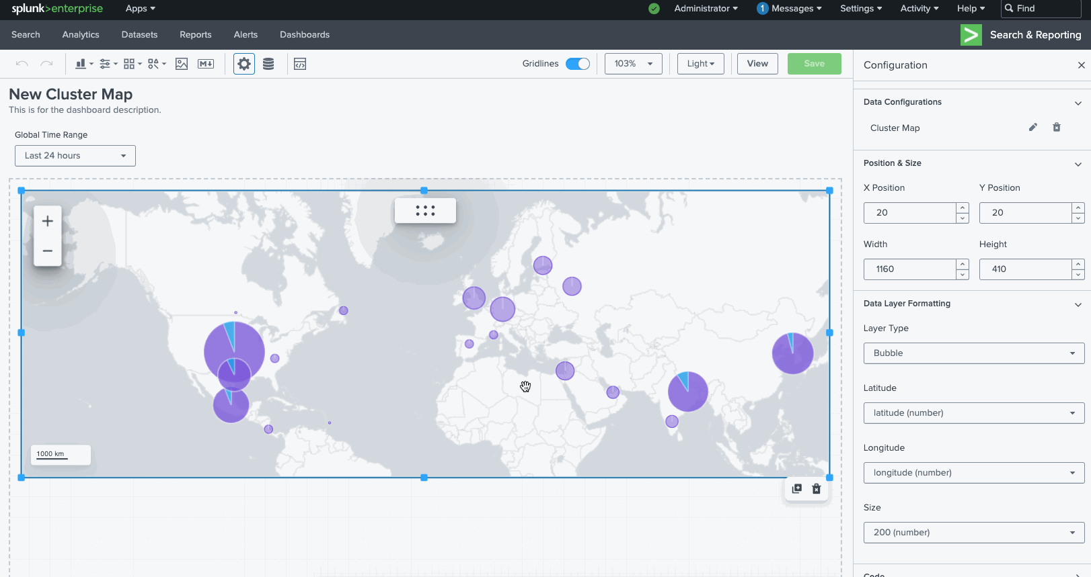Edit the Cluster Map data source
The width and height of the screenshot is (1091, 577).
click(x=1032, y=128)
